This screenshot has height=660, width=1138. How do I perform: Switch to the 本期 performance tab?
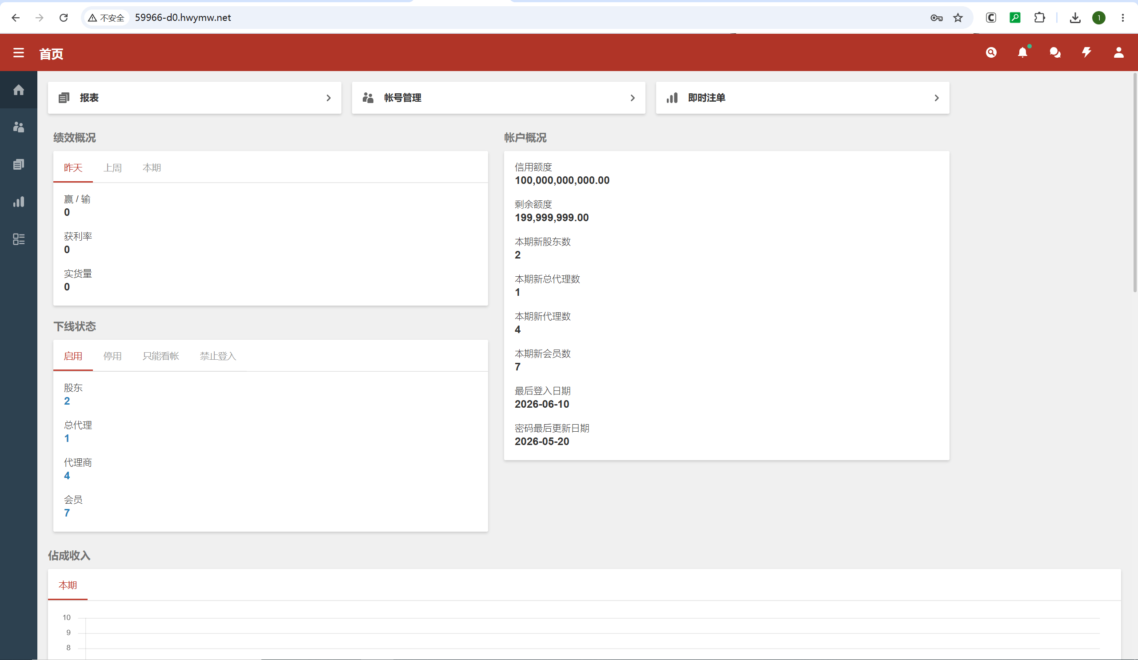(152, 168)
